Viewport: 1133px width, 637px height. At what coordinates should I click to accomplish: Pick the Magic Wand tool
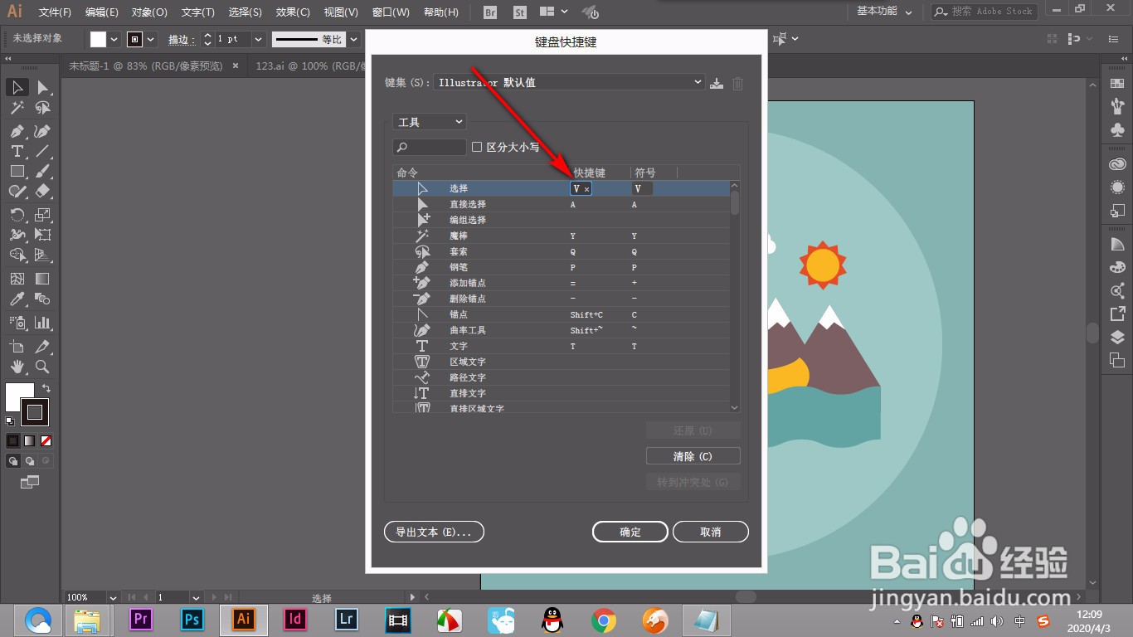tap(17, 108)
